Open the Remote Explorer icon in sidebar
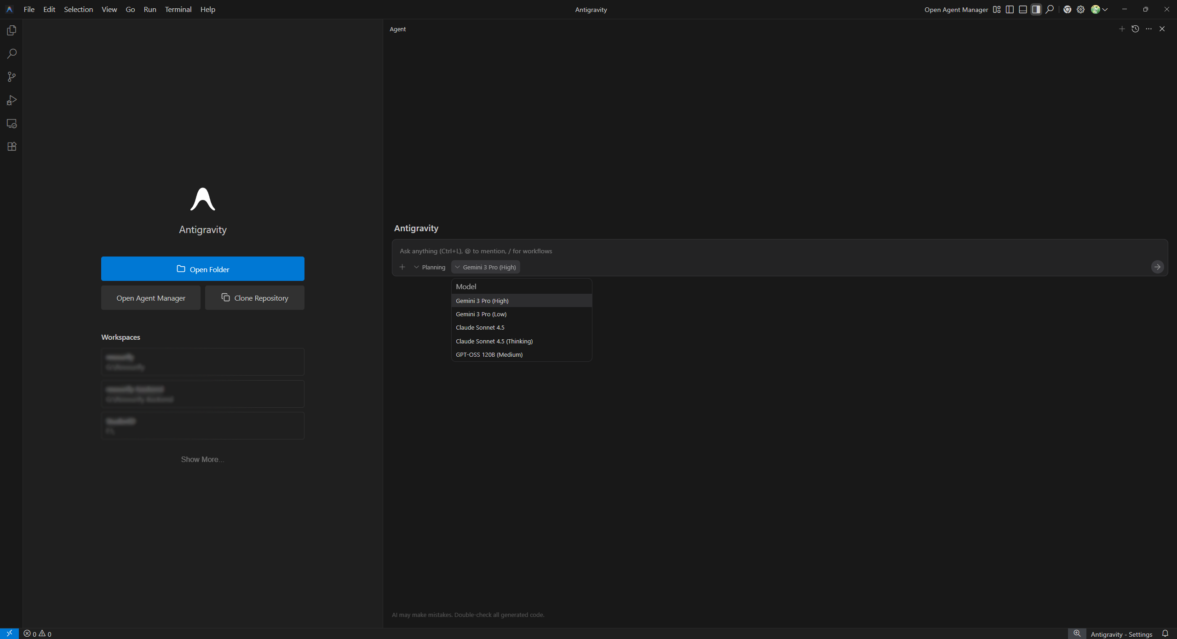 (11, 124)
